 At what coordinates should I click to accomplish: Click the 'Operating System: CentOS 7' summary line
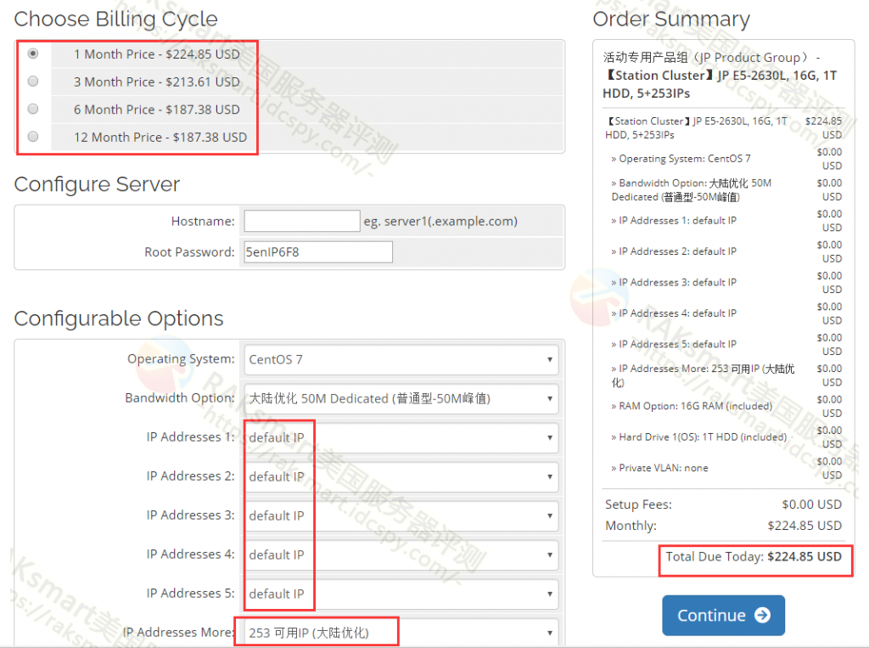[x=681, y=159]
